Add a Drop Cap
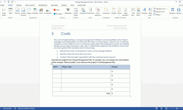This screenshot has height=110, width=183. [150, 12]
